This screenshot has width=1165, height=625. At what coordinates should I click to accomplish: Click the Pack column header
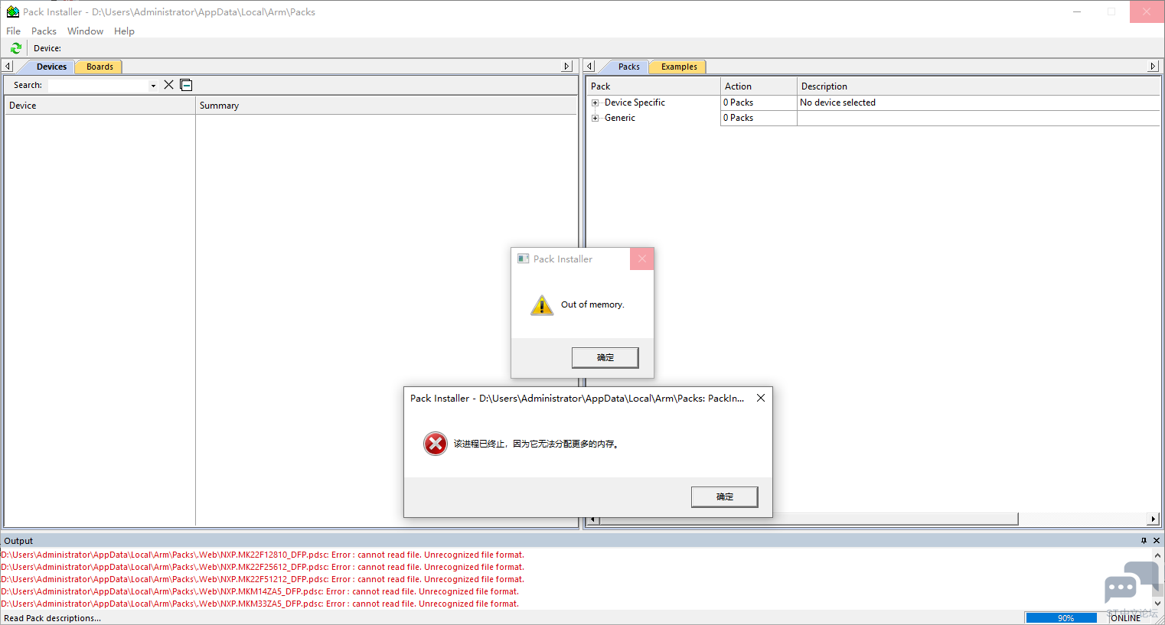point(654,86)
